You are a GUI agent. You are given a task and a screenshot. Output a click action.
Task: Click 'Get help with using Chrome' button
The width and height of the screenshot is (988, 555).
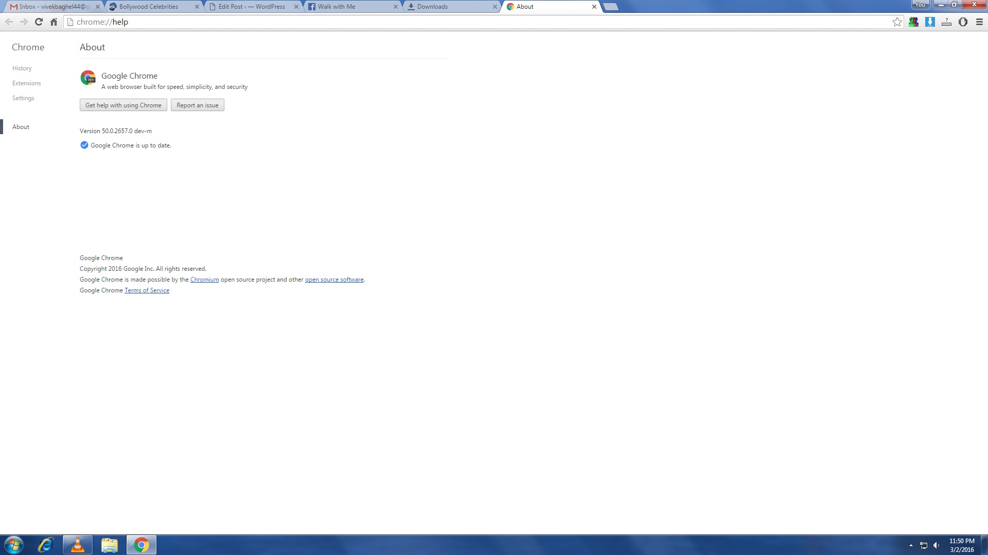tap(123, 105)
